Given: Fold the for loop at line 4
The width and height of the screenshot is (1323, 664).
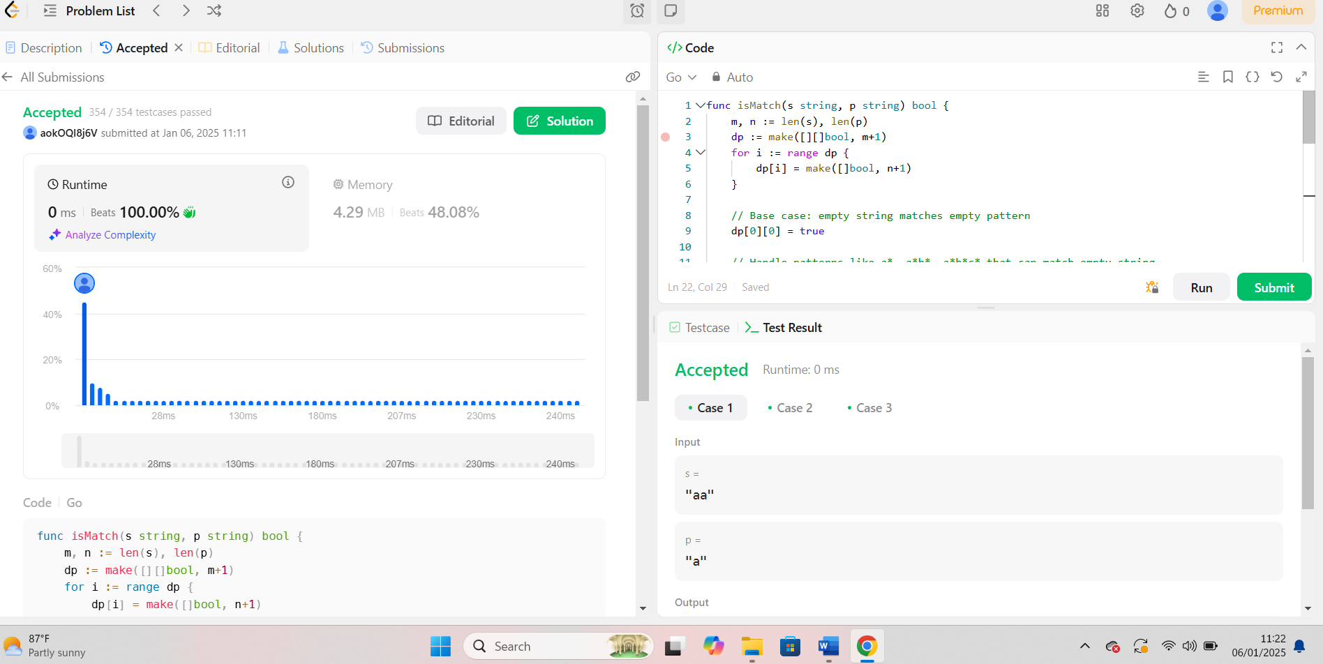Looking at the screenshot, I should click(x=701, y=152).
